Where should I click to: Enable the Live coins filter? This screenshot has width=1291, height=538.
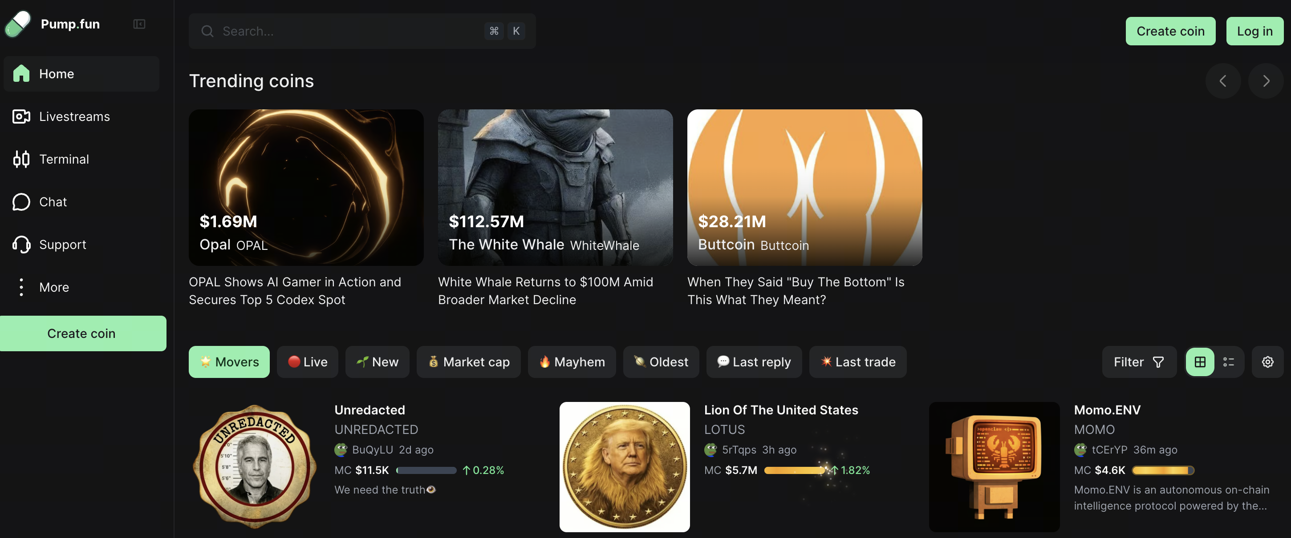(307, 361)
